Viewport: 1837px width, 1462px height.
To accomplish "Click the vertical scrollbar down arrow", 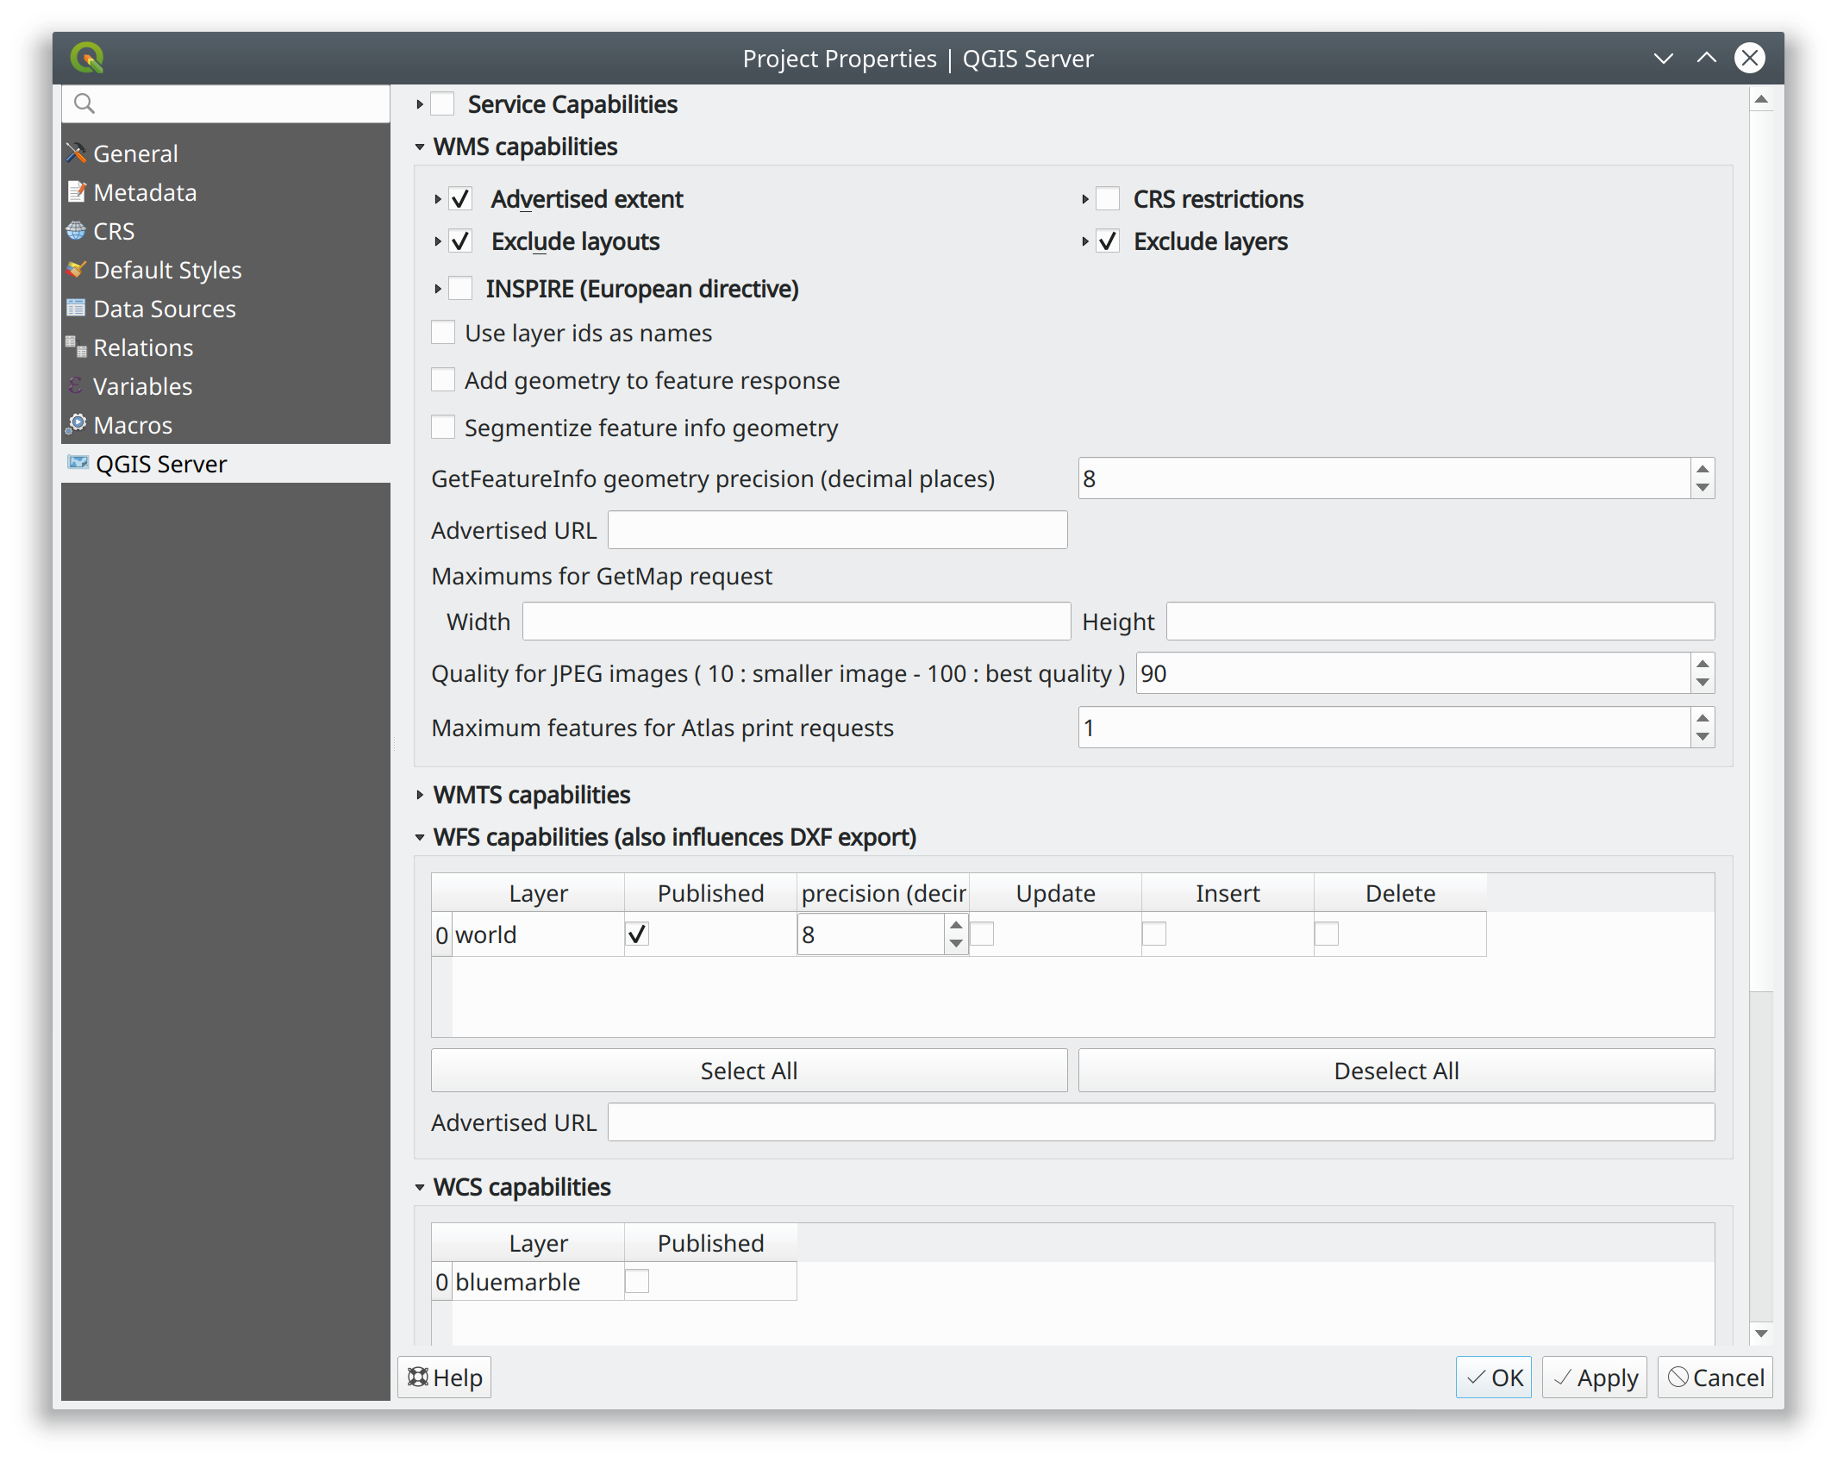I will [1761, 1334].
